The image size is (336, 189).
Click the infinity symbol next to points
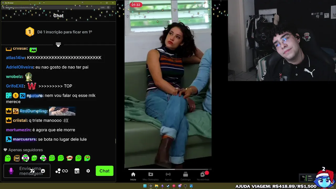tap(65, 171)
